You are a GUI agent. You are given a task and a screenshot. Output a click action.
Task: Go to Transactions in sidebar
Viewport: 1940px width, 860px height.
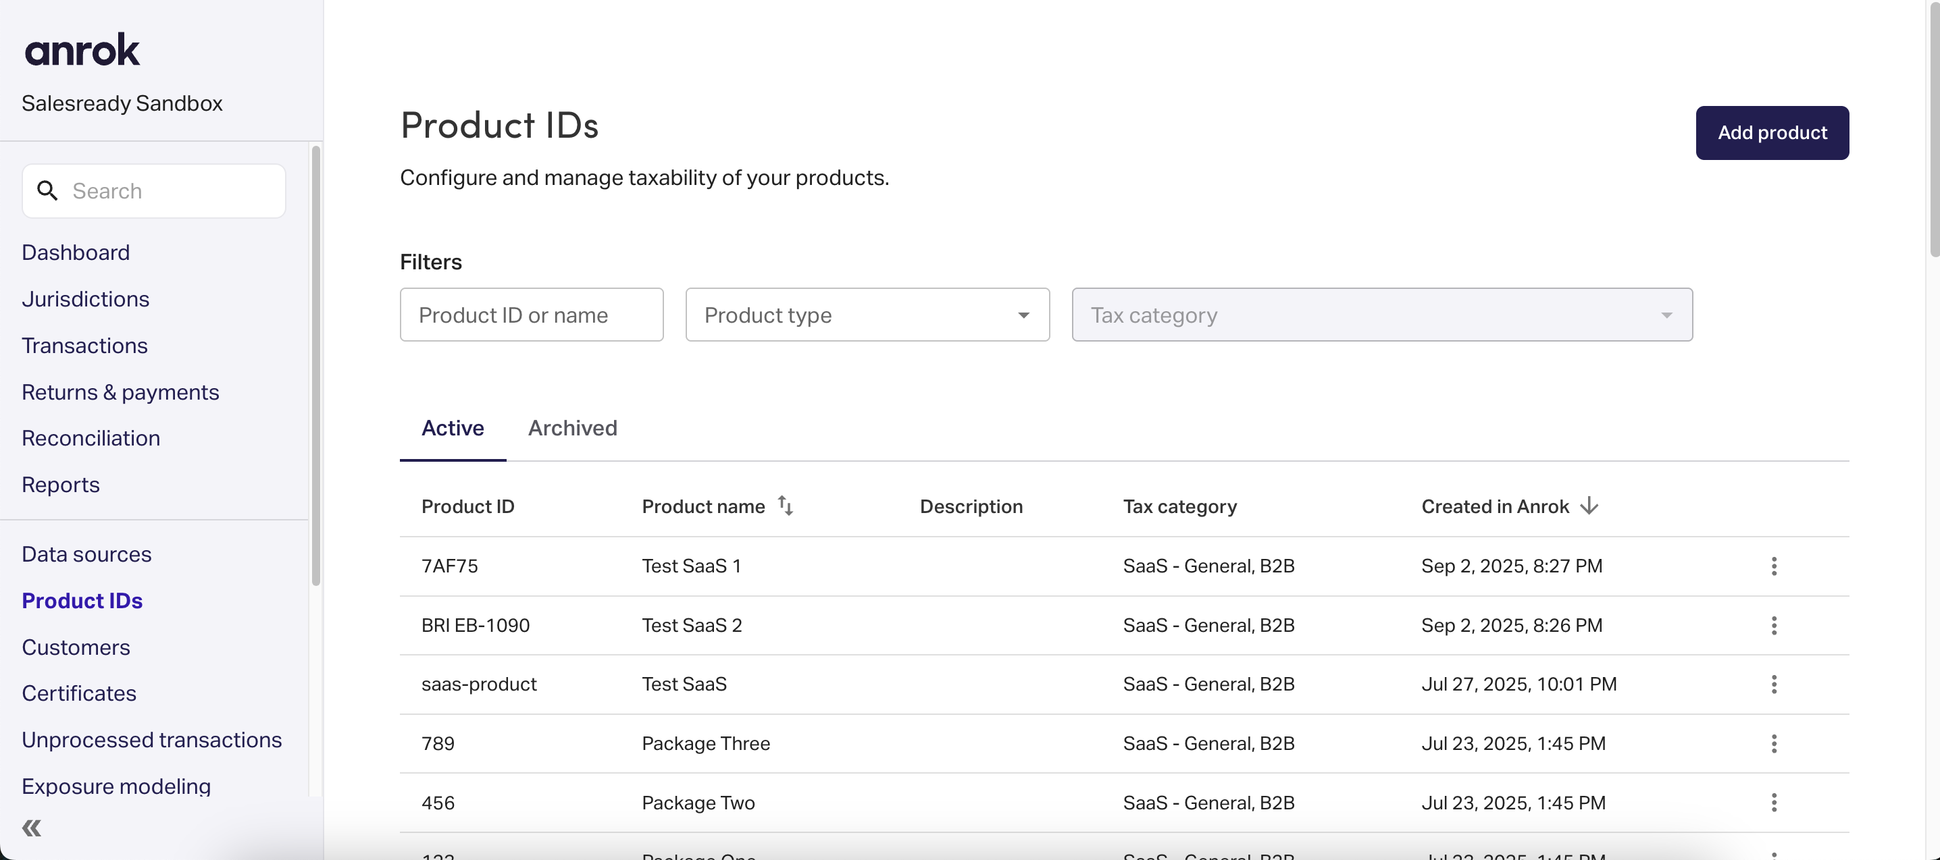click(84, 346)
